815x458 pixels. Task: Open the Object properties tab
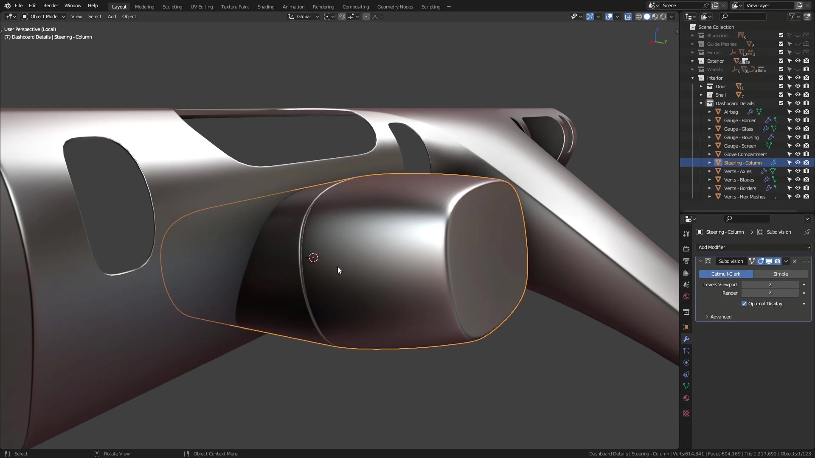[x=686, y=327]
